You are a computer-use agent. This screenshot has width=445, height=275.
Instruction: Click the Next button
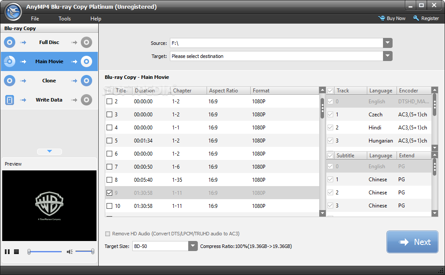click(x=412, y=242)
